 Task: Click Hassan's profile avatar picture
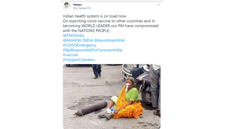[67, 7]
